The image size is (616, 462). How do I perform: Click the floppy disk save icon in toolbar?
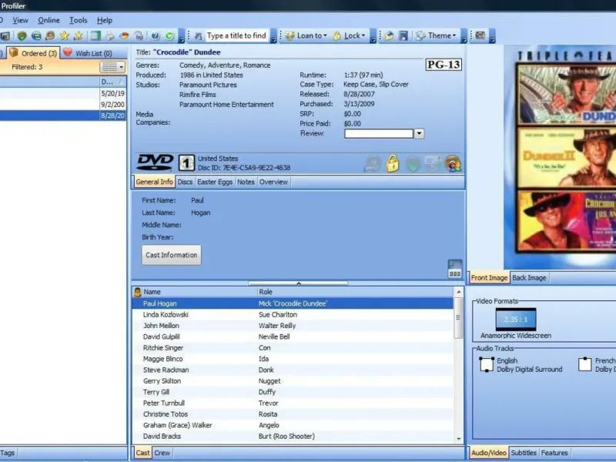click(403, 35)
